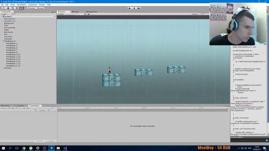Open the scene effects image dropdown

click(89, 14)
